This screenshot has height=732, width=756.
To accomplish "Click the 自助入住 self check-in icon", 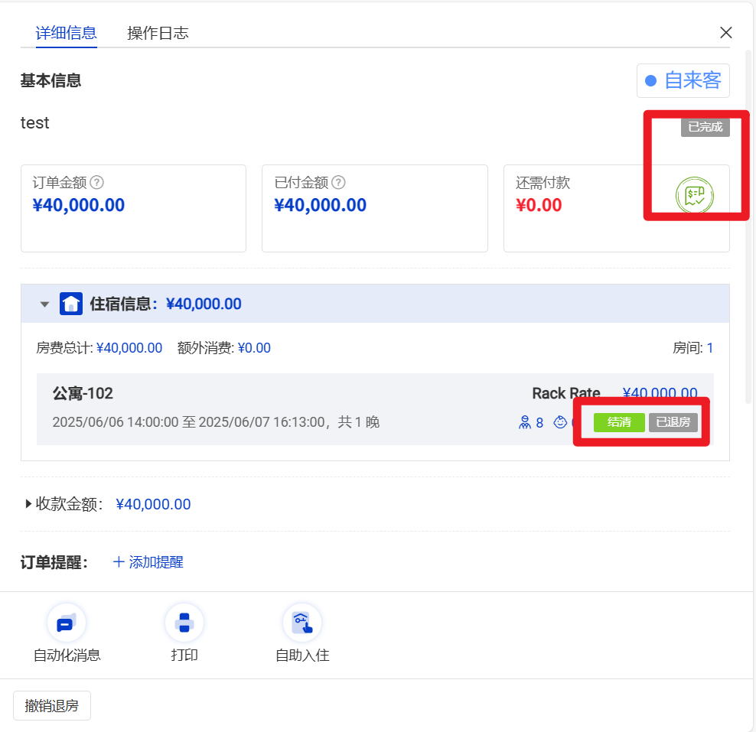I will coord(302,623).
